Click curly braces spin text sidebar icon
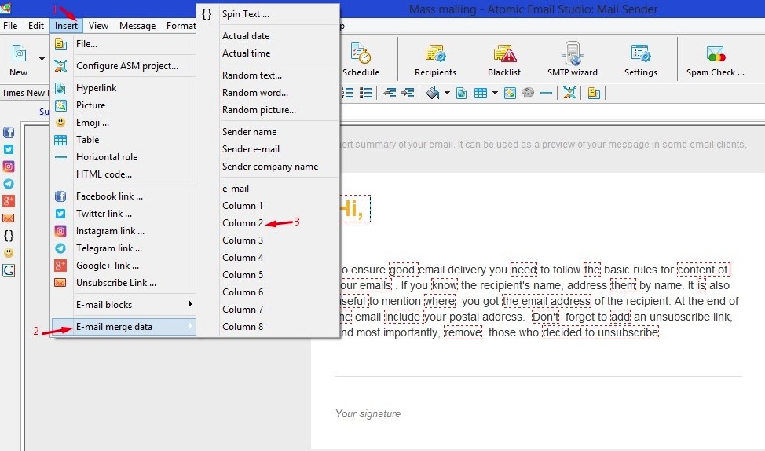 pos(9,236)
